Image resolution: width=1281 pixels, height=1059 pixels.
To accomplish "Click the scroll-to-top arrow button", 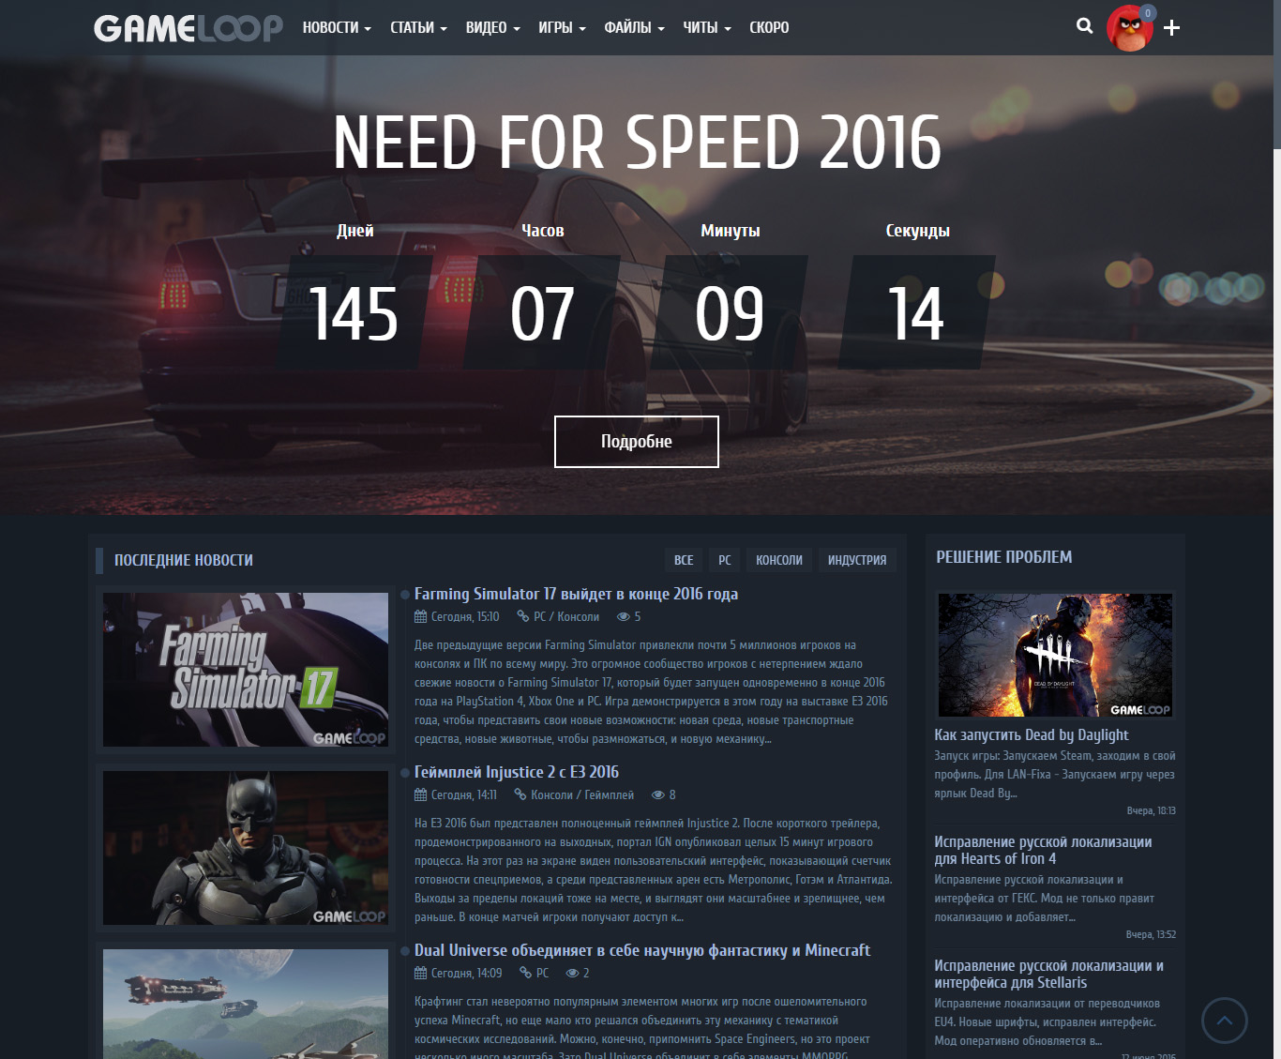I will [x=1225, y=1020].
